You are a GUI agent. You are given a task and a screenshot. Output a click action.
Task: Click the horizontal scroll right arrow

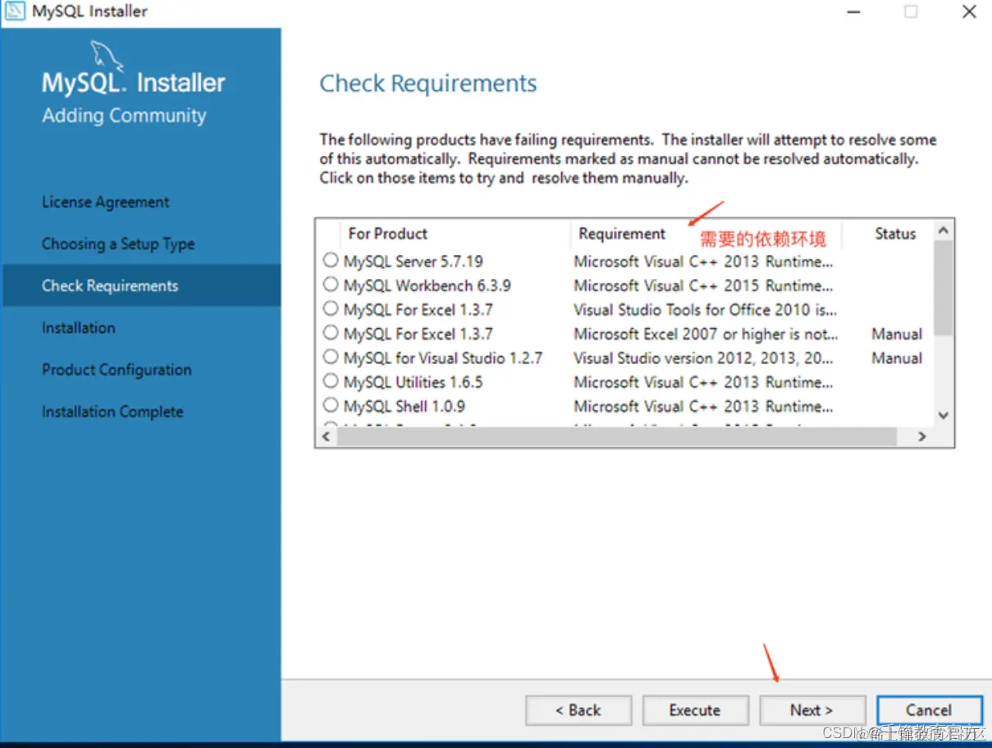922,437
